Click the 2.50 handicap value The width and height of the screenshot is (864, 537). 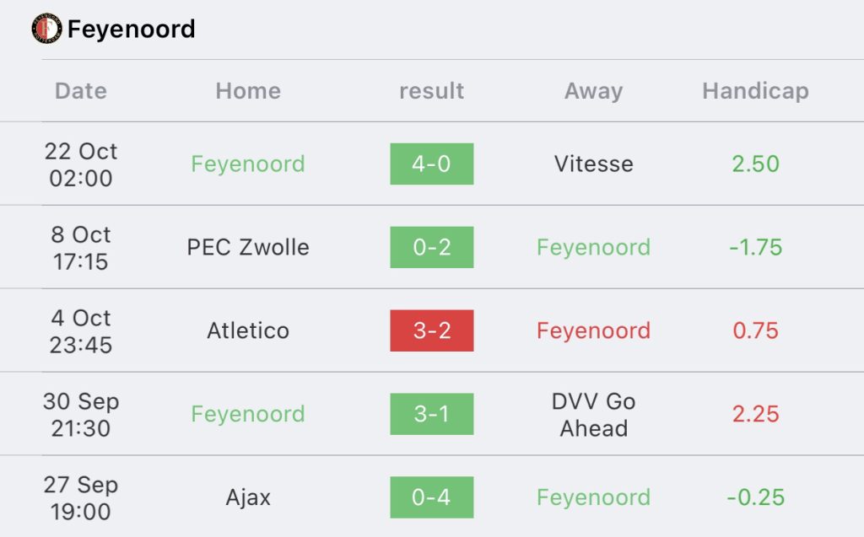click(755, 164)
